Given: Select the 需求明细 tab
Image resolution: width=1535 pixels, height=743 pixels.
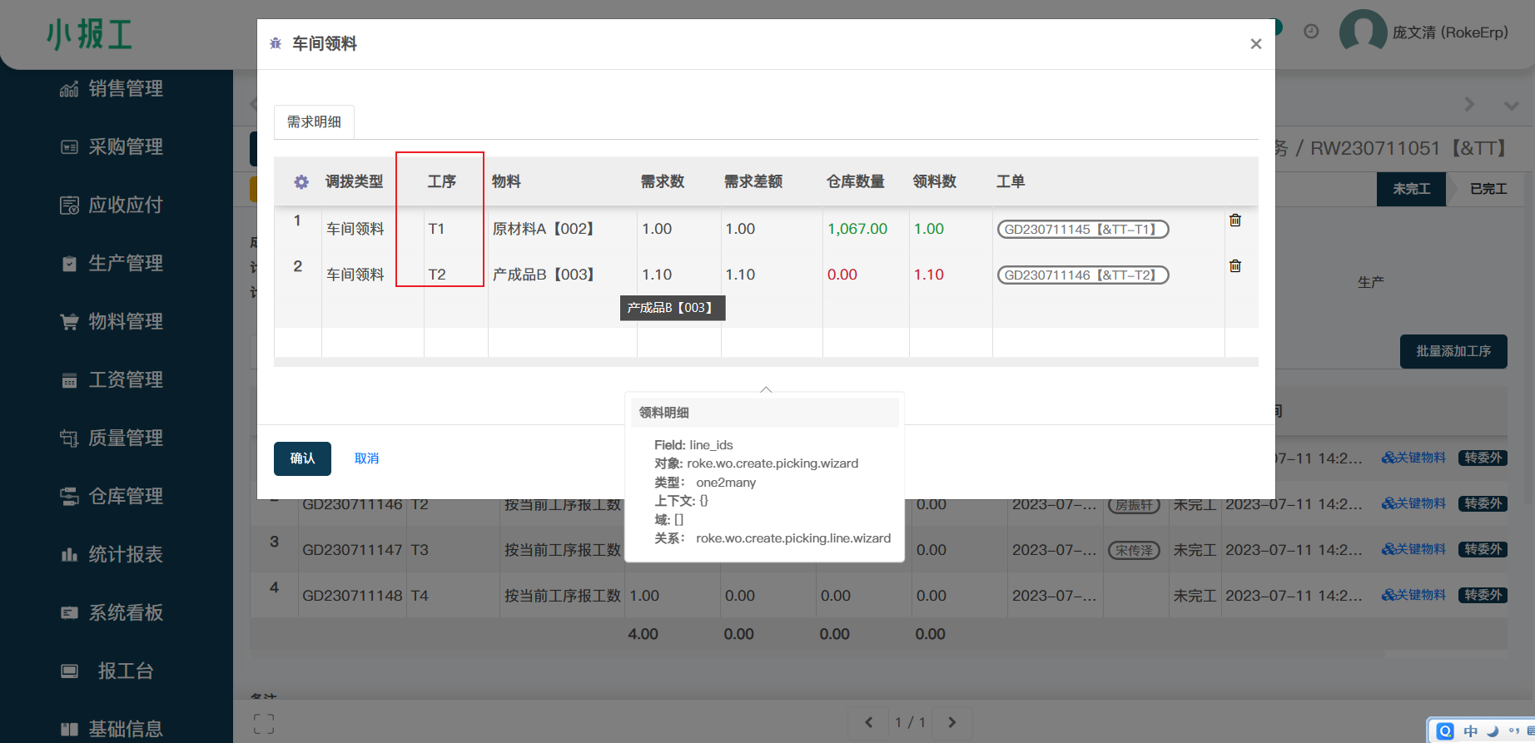Looking at the screenshot, I should (314, 122).
